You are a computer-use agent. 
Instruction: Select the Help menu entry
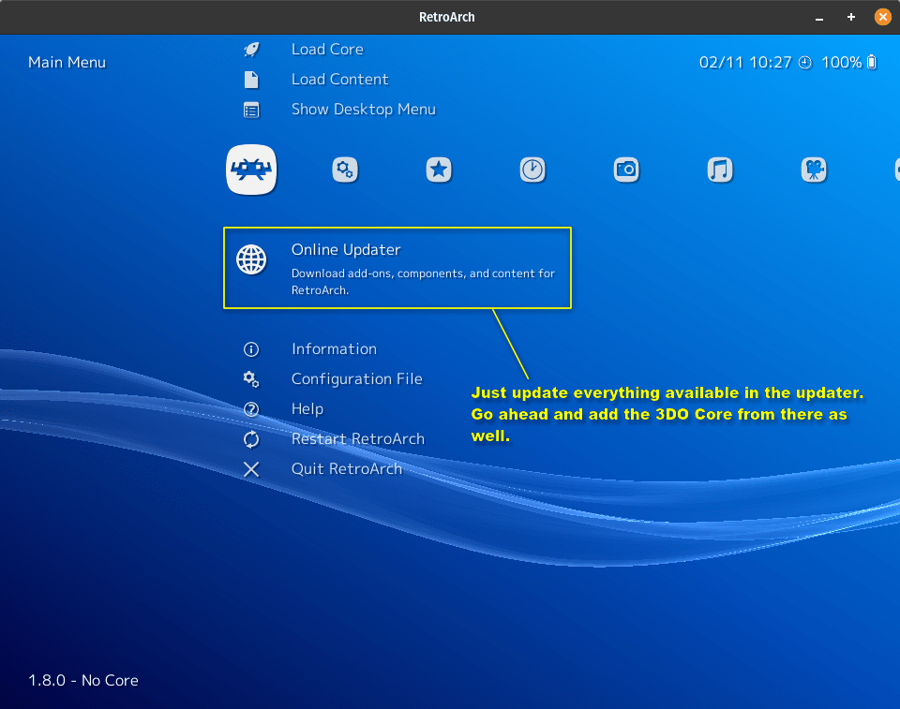(x=307, y=409)
